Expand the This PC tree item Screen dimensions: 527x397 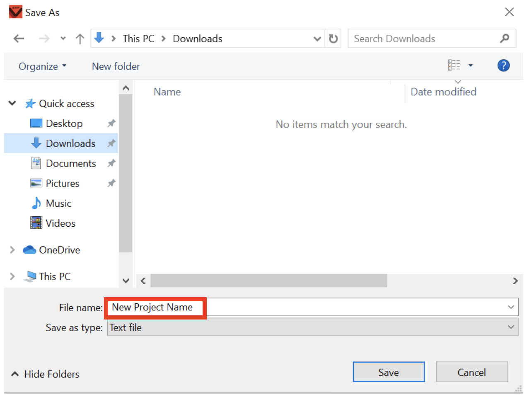[x=12, y=276]
